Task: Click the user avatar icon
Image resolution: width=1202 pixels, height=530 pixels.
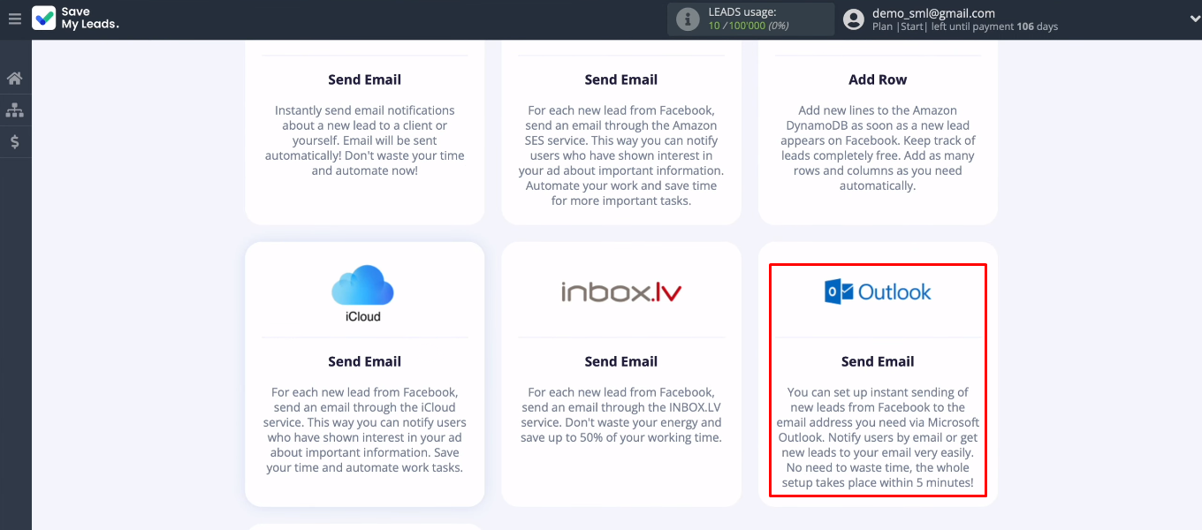Action: 853,19
